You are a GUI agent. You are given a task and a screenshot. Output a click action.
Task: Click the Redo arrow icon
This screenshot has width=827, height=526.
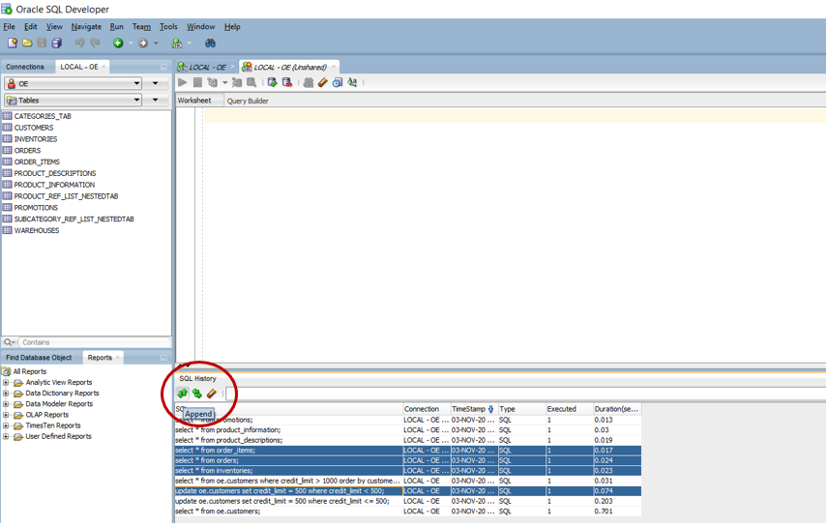pos(95,44)
